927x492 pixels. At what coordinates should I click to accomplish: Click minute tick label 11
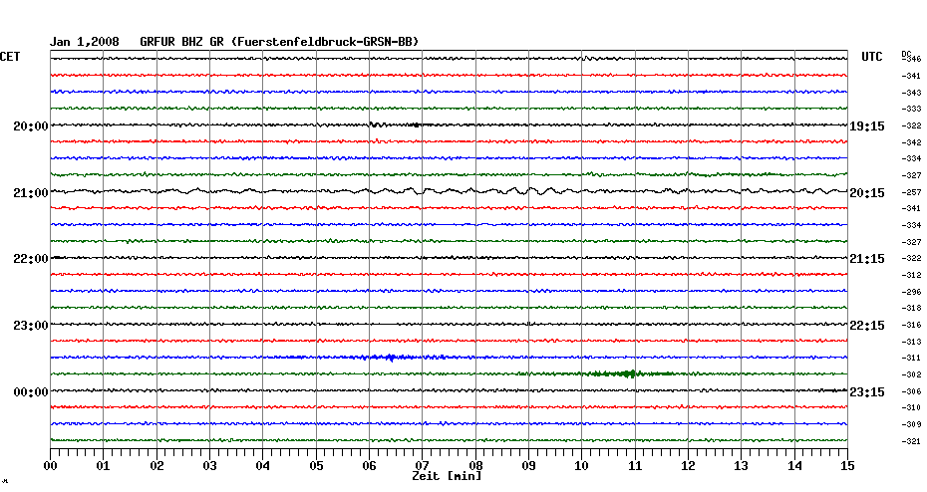(x=635, y=466)
